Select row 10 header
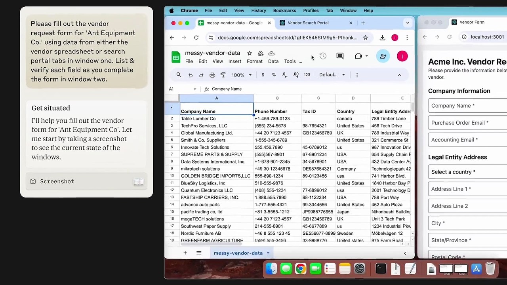 [x=172, y=176]
